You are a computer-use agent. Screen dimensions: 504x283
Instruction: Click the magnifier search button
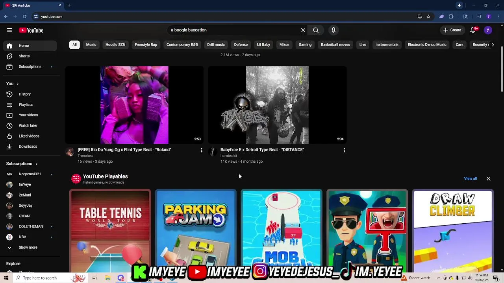[x=316, y=30]
